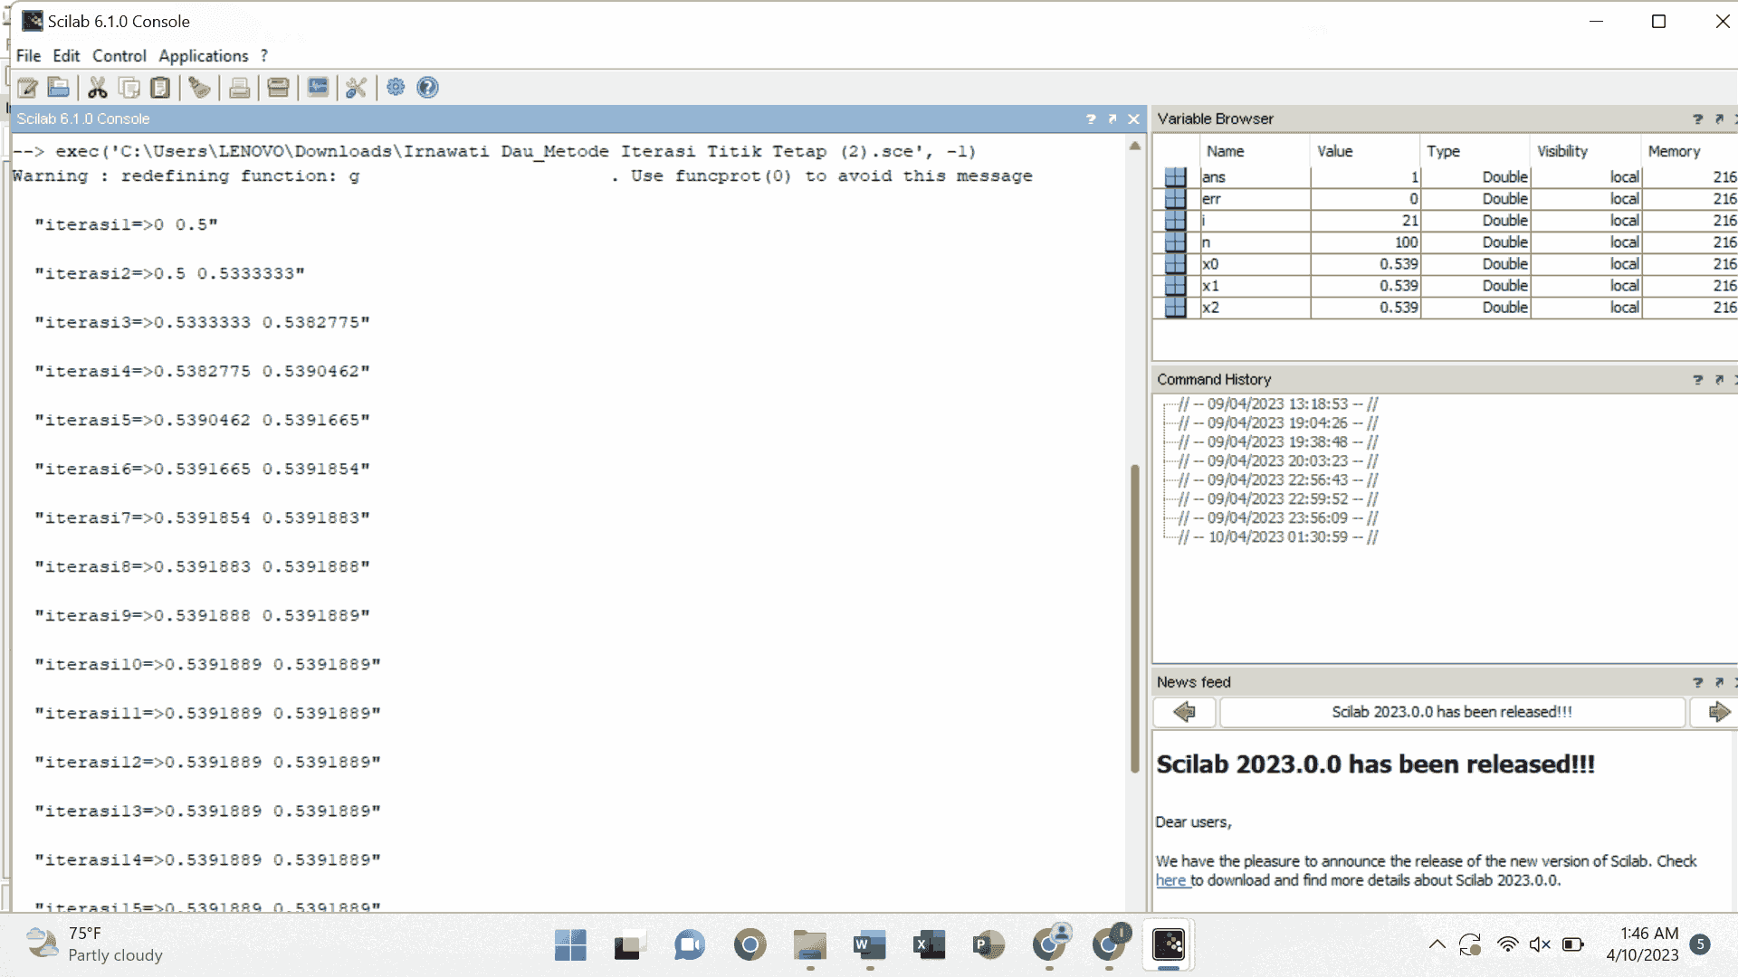Image resolution: width=1738 pixels, height=977 pixels.
Task: Click the news title field 'Scilab 2023.0.0 has been released!!!'
Action: 1452,712
